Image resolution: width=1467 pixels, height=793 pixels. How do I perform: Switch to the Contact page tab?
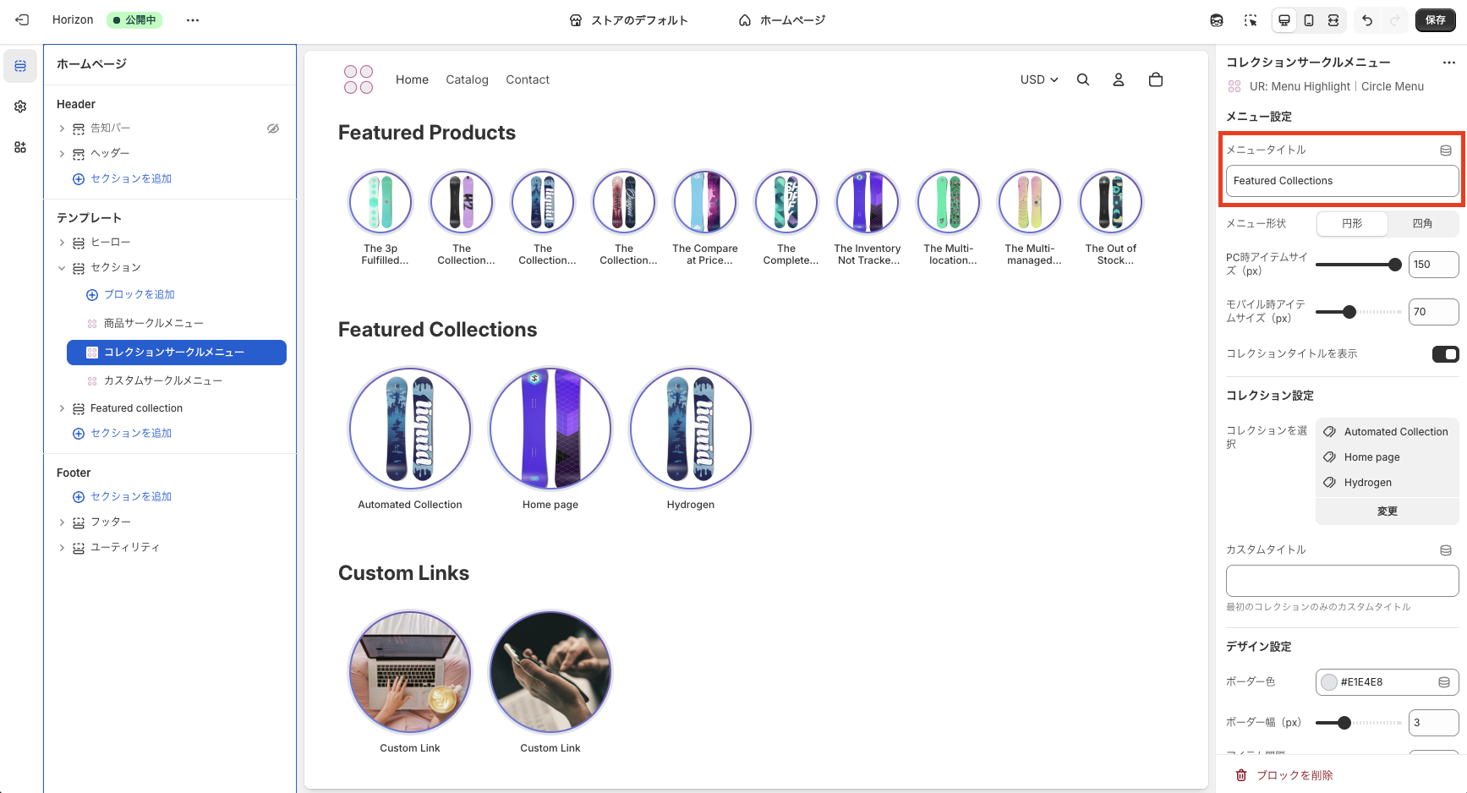pos(528,79)
